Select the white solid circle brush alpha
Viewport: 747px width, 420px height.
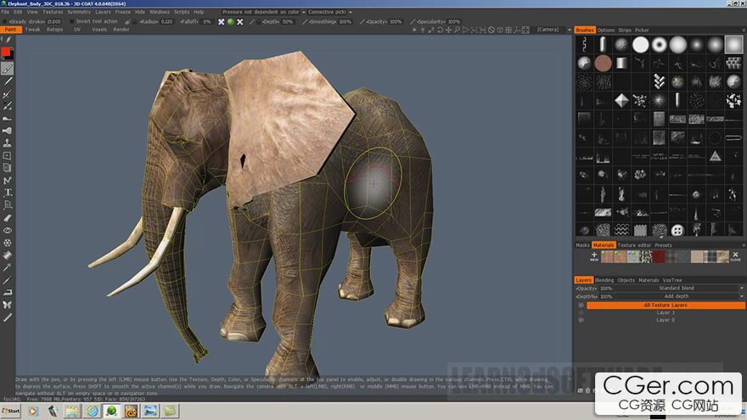[640, 45]
